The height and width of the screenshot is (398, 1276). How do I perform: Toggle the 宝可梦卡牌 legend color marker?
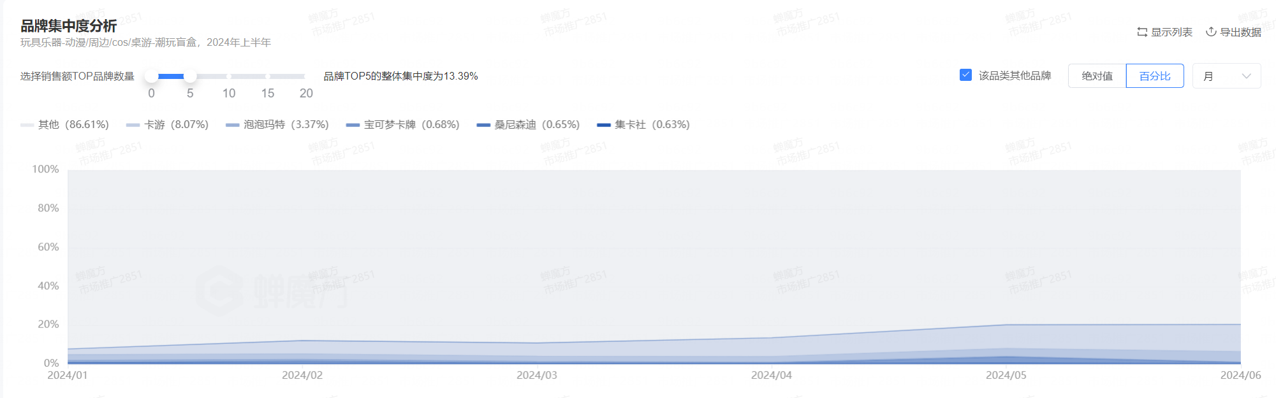tap(353, 125)
